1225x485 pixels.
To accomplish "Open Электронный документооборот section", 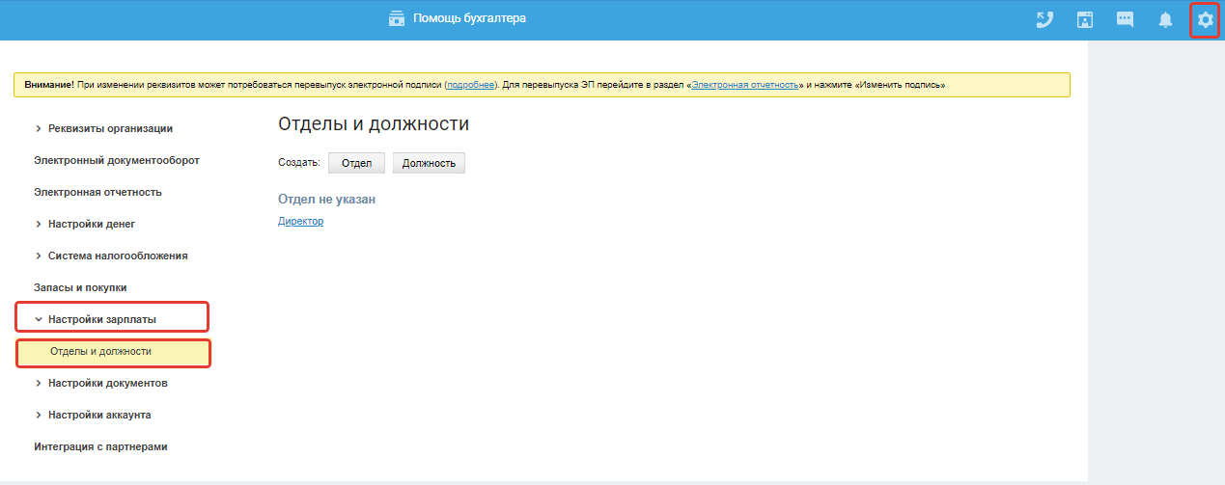I will click(x=117, y=160).
